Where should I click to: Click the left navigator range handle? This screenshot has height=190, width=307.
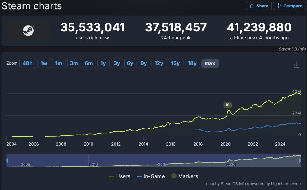point(7,161)
